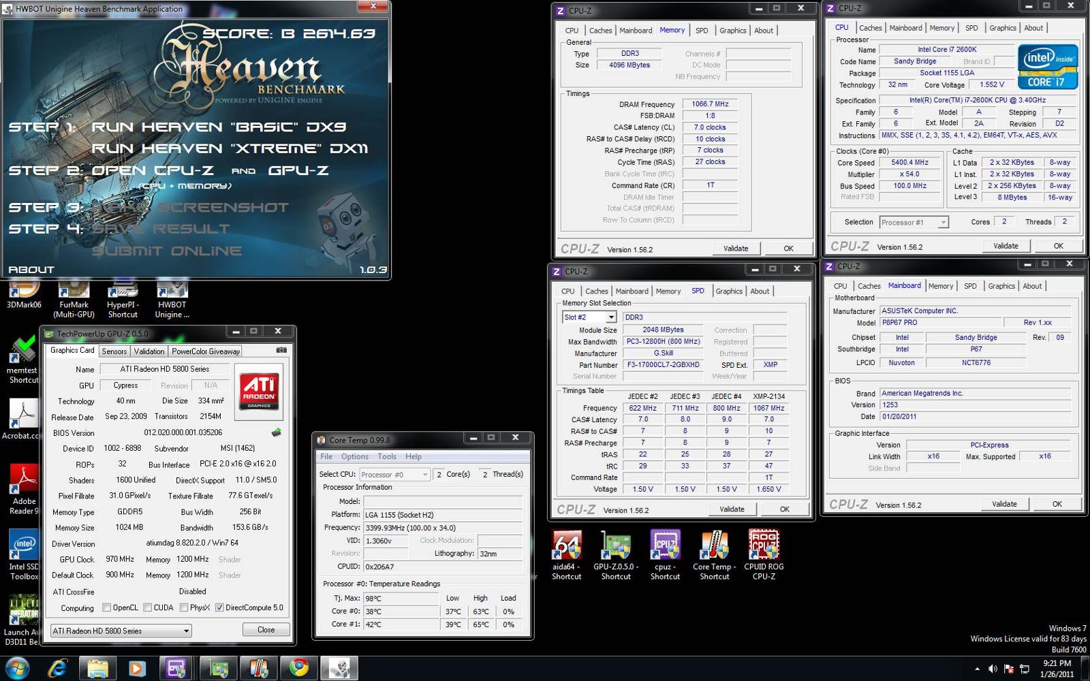Open the Acrobat.com desktop icon
Screen dimensions: 1090x681
point(21,419)
